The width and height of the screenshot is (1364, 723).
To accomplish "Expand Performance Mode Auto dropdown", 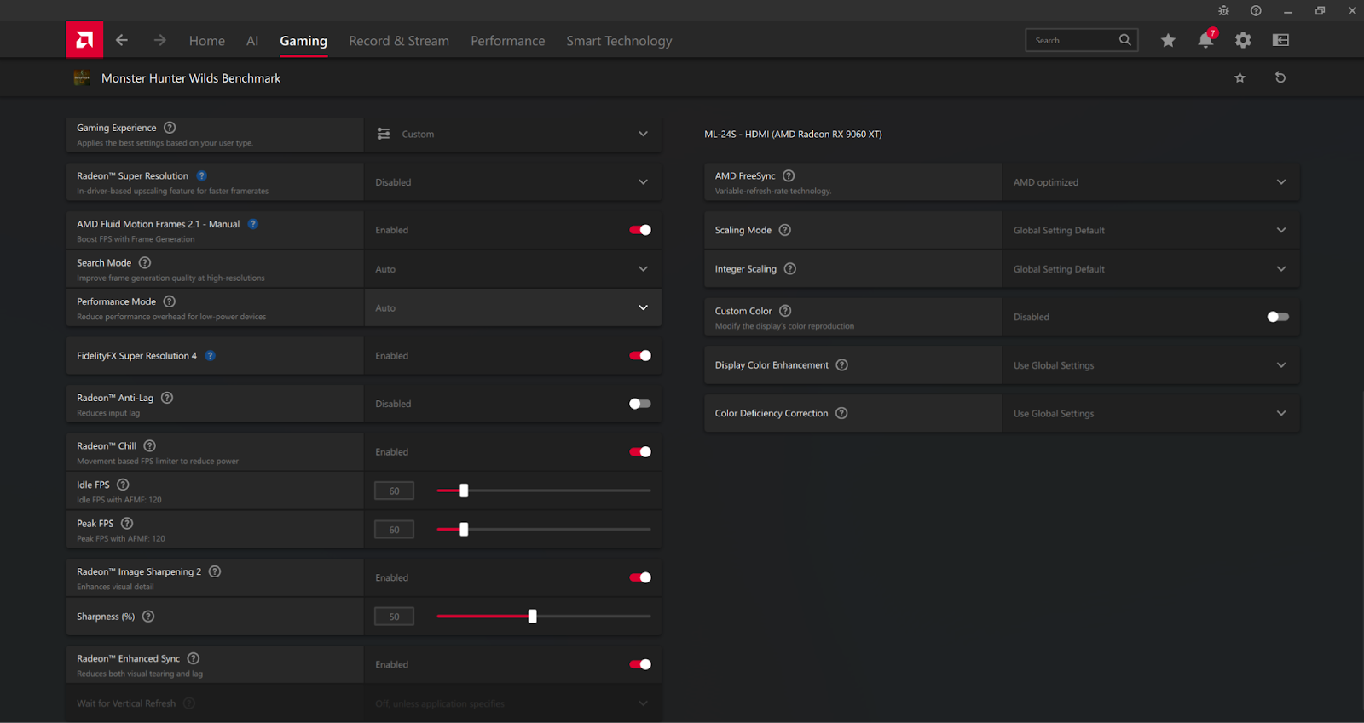I will coord(512,307).
